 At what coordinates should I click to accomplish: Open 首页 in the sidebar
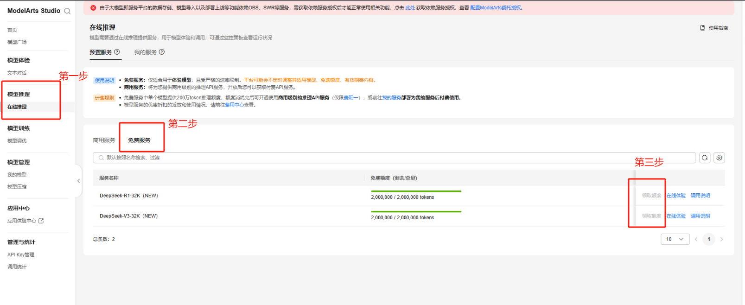12,30
